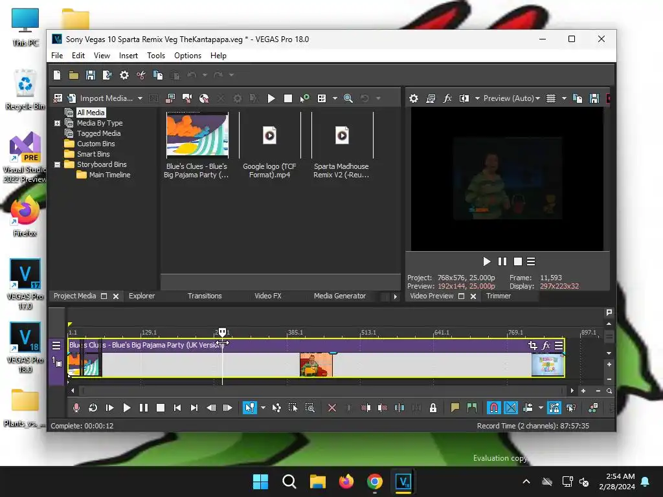Select Blue's Clues media thumbnail
Viewport: 663px width, 497px height.
coord(197,134)
